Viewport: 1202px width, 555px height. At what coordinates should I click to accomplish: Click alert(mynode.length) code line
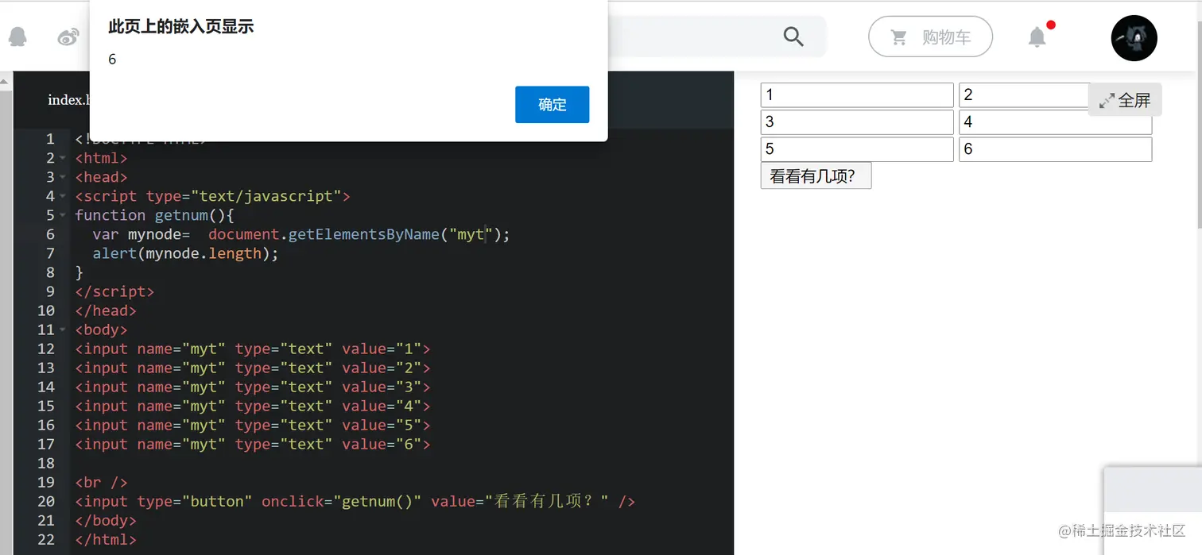click(185, 253)
